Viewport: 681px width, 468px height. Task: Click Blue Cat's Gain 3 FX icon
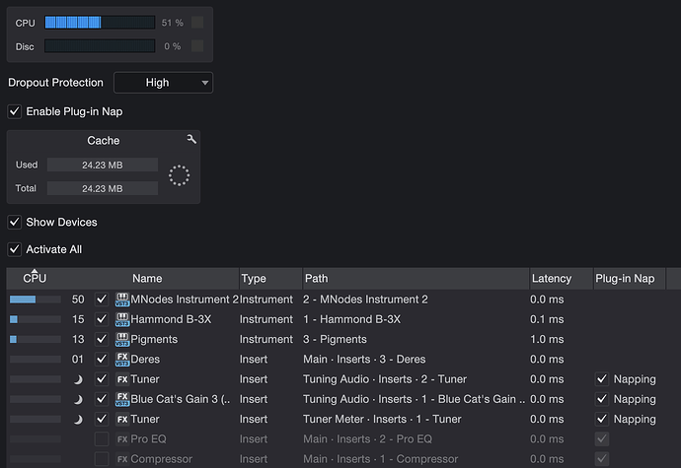[x=122, y=399]
